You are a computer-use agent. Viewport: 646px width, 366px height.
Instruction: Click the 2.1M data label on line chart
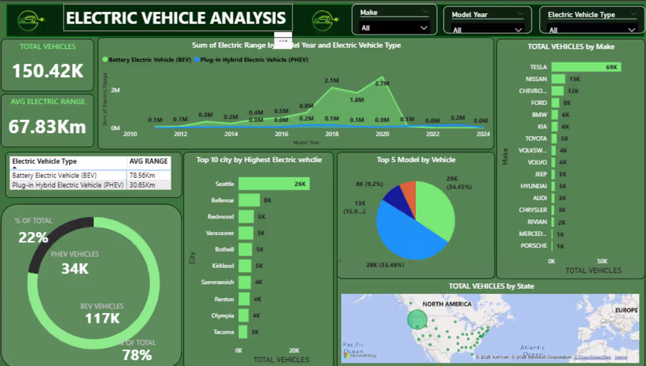coord(332,80)
